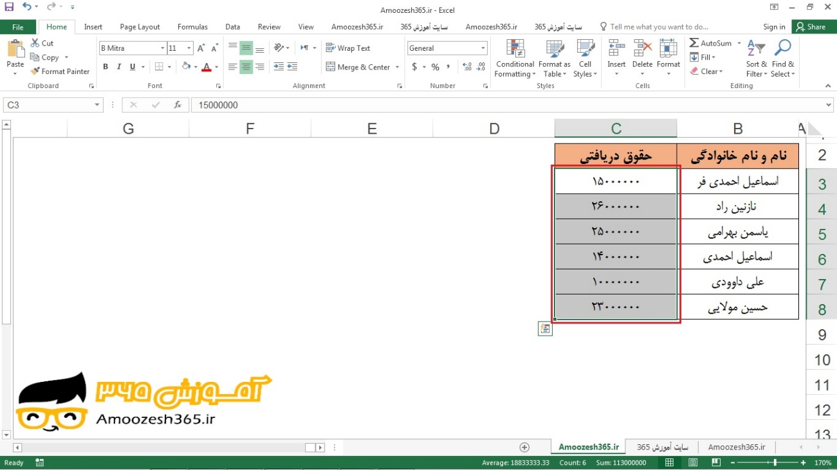Expand the General number format dropdown
The height and width of the screenshot is (470, 837).
[x=483, y=48]
